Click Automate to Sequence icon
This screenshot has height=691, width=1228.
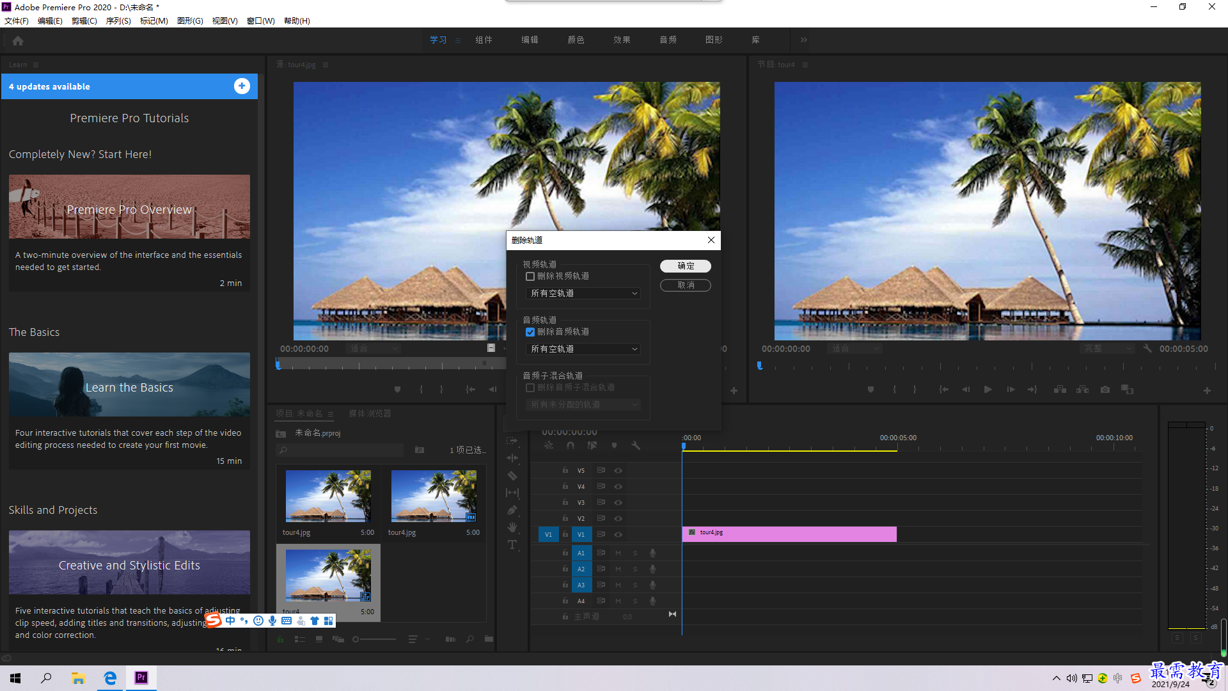(x=450, y=639)
